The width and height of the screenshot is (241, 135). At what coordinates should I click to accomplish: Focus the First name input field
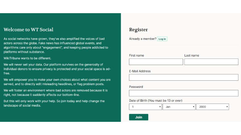(156, 62)
